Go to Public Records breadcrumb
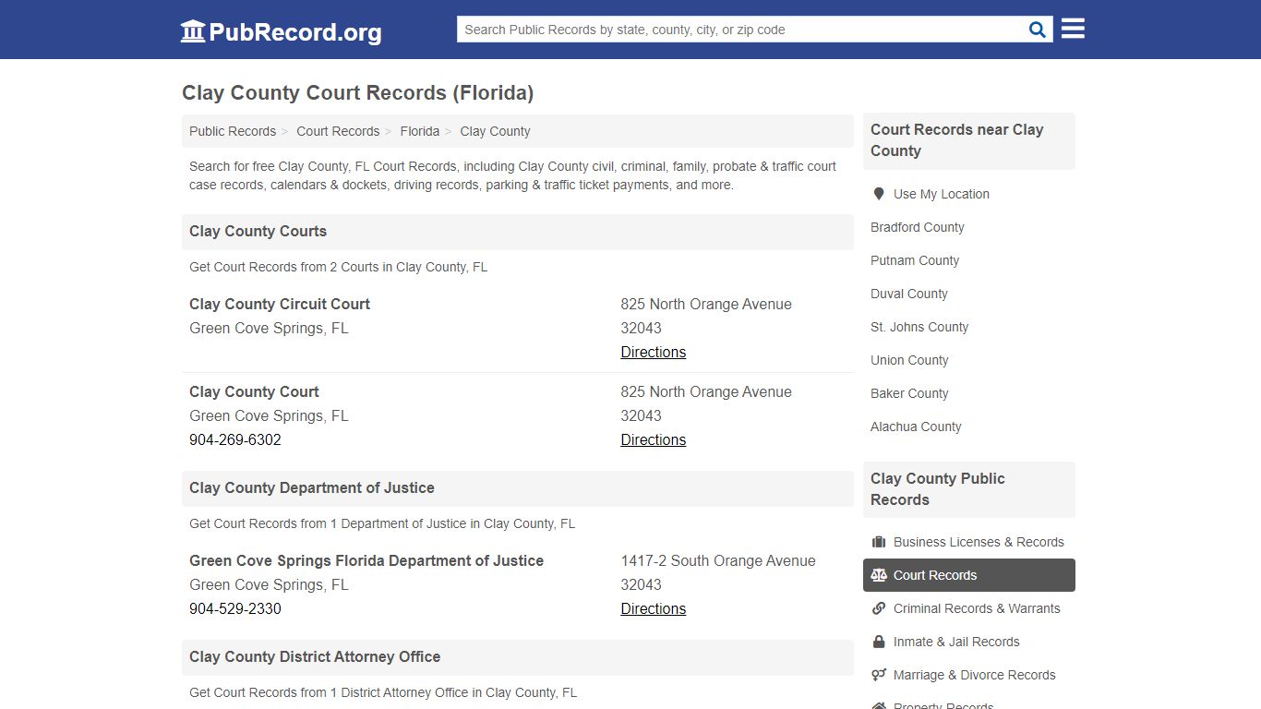1261x709 pixels. tap(233, 131)
